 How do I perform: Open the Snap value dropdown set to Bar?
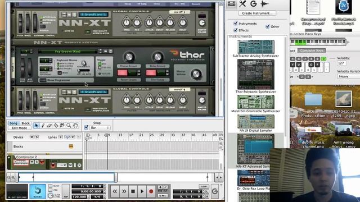100,127
